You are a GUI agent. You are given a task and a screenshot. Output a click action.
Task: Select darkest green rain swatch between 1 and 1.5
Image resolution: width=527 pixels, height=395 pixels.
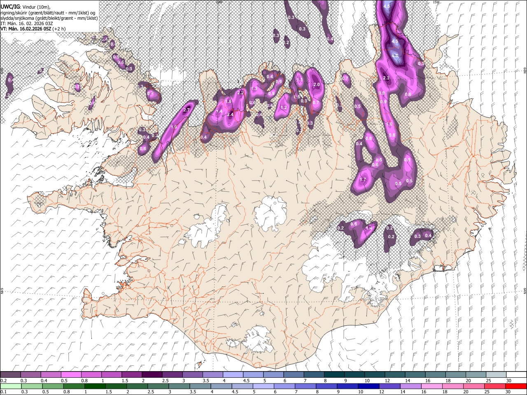tap(94, 386)
